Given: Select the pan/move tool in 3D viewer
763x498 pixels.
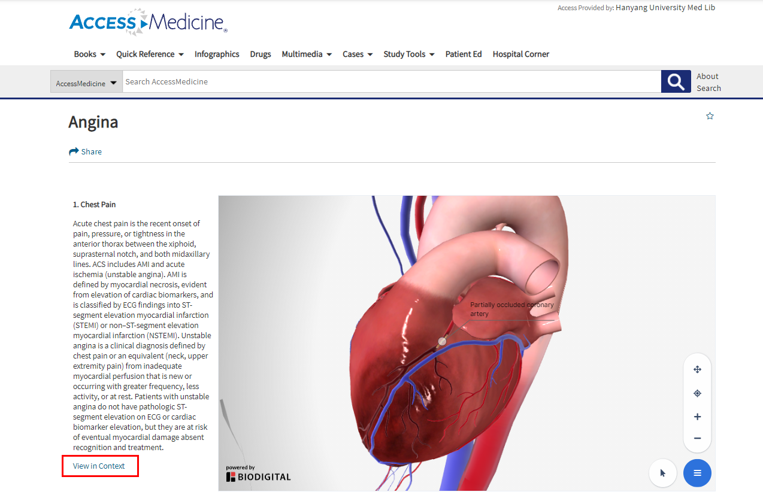Looking at the screenshot, I should click(x=697, y=369).
